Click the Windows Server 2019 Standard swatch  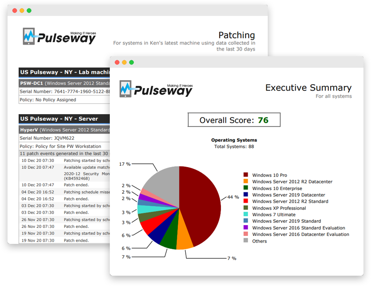[246, 220]
